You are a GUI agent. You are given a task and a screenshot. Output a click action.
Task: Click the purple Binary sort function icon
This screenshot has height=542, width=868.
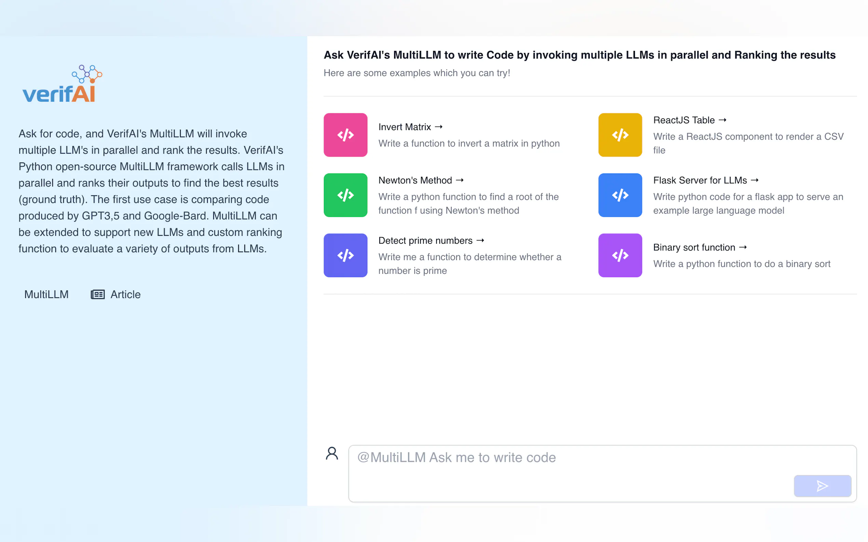tap(620, 255)
